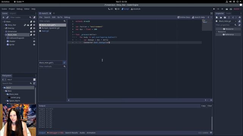243x136 pixels.
Task: Open the script icon on Overlay row
Action: click(x=31, y=28)
